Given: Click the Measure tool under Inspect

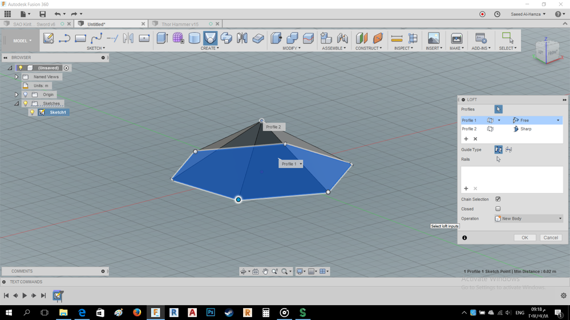Looking at the screenshot, I should pos(397,38).
